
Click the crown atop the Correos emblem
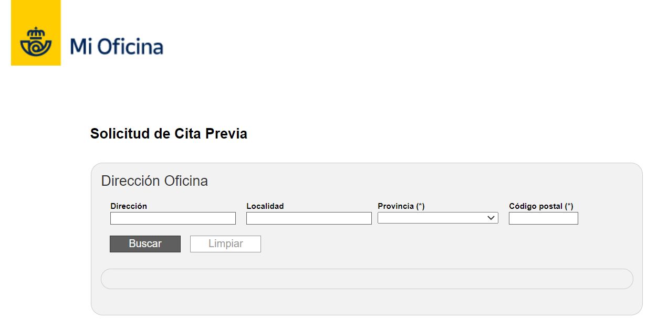click(x=36, y=32)
